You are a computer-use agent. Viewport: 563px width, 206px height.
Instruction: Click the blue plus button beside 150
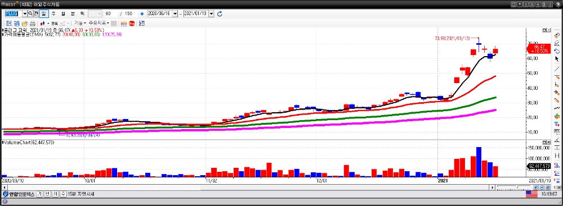142,13
